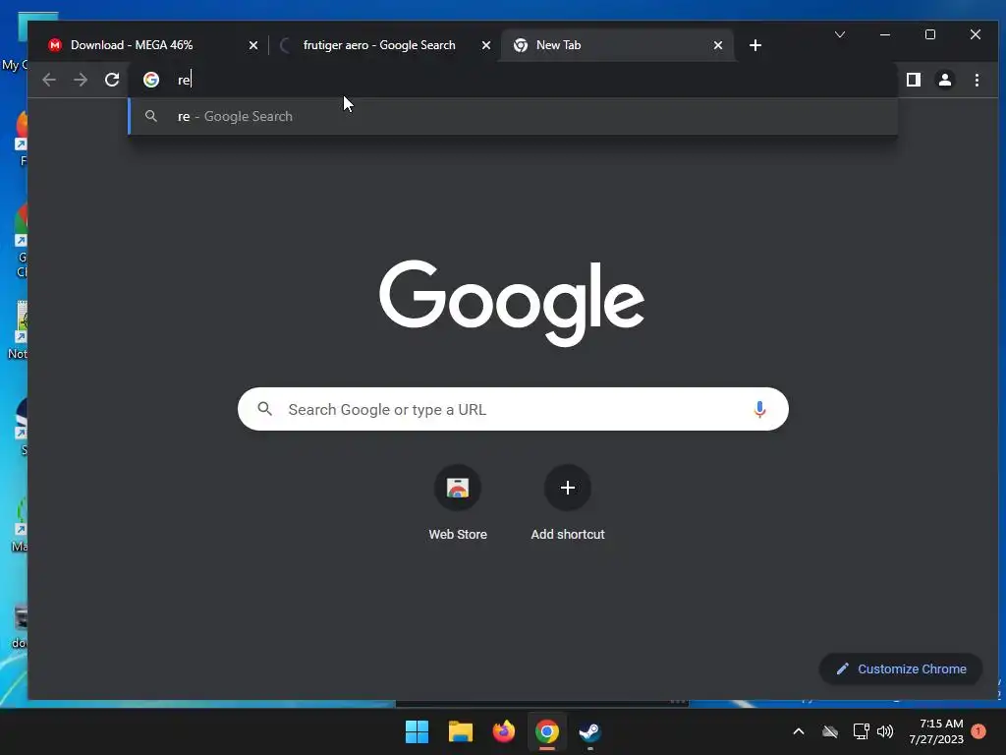Screen dimensions: 1006x755
Task: Click the Chrome reload button
Action: (112, 80)
